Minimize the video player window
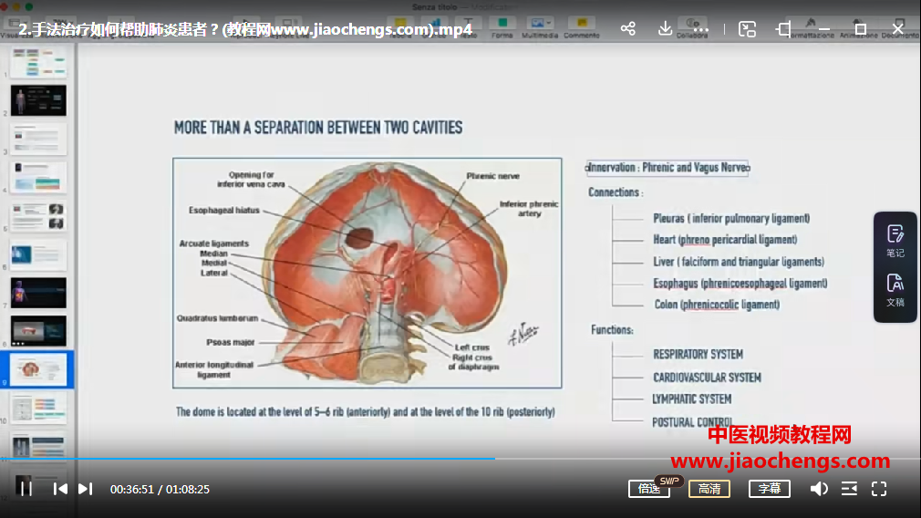This screenshot has width=921, height=518. tap(824, 29)
